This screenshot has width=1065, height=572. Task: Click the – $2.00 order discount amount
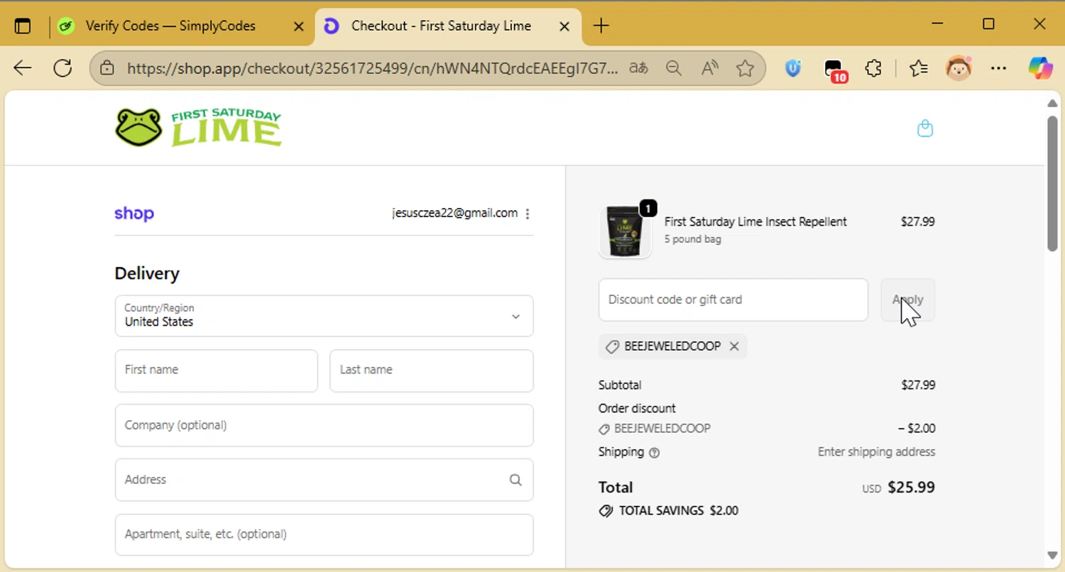point(917,429)
